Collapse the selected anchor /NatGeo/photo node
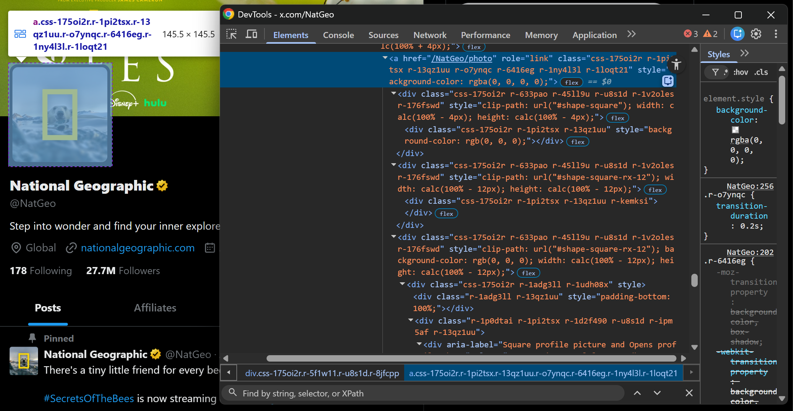 pos(385,58)
